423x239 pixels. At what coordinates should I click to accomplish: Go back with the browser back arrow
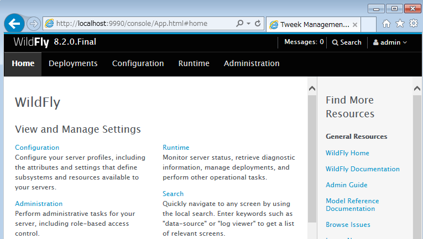[x=14, y=24]
